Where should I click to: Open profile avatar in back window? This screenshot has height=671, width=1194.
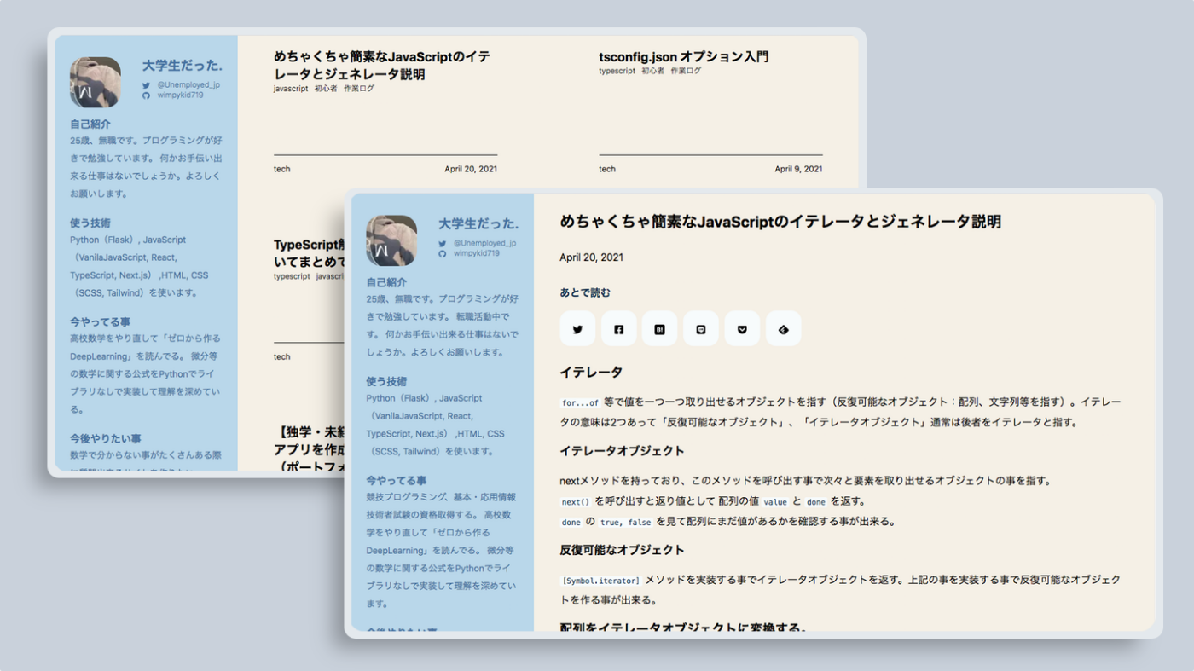(96, 83)
